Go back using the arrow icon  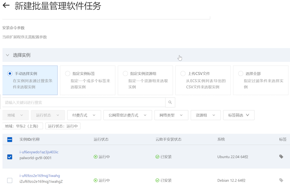(6, 5)
